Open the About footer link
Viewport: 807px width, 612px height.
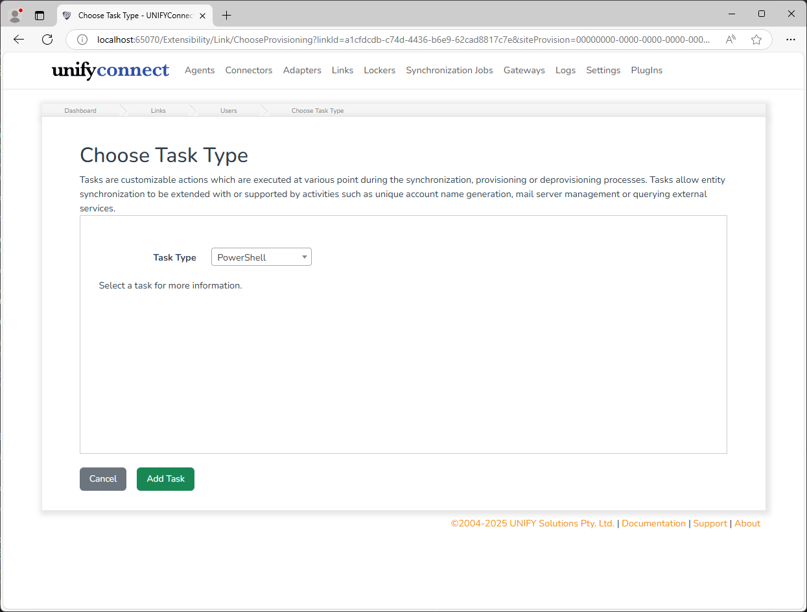[x=747, y=523]
